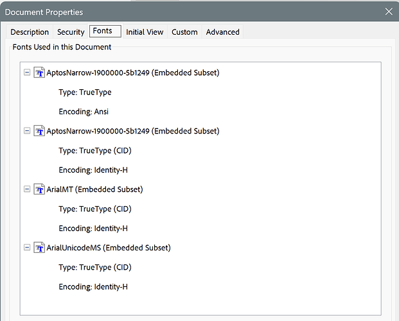The height and width of the screenshot is (321, 399).
Task: Switch to the Description tab
Action: [x=30, y=32]
